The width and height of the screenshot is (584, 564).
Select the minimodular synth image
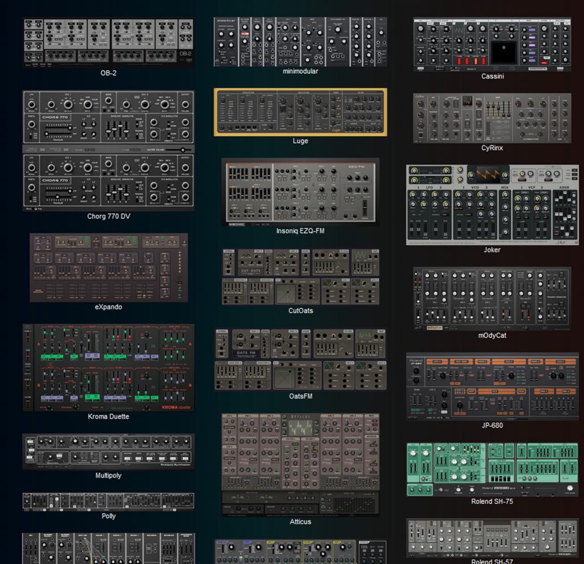tap(300, 42)
